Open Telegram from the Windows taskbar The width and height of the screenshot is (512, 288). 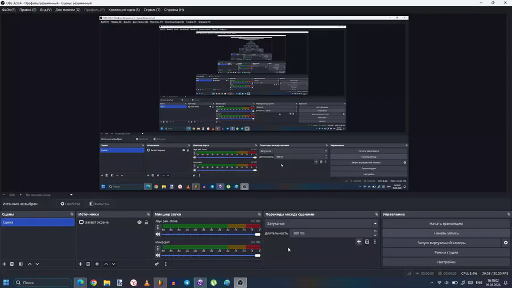pyautogui.click(x=187, y=282)
